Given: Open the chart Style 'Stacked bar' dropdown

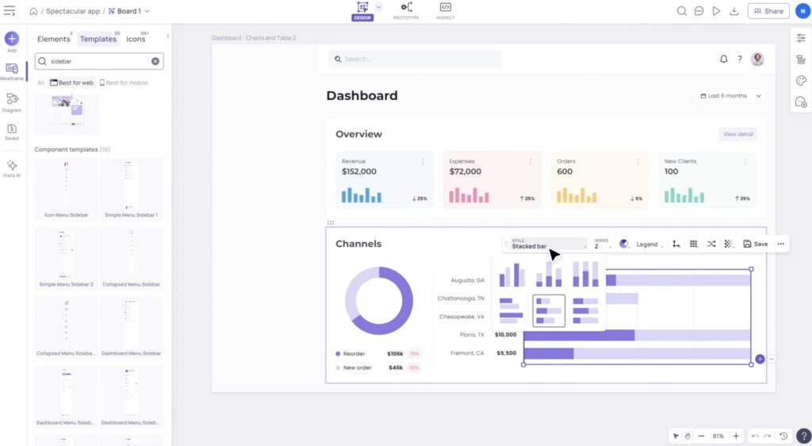Looking at the screenshot, I should (x=548, y=244).
